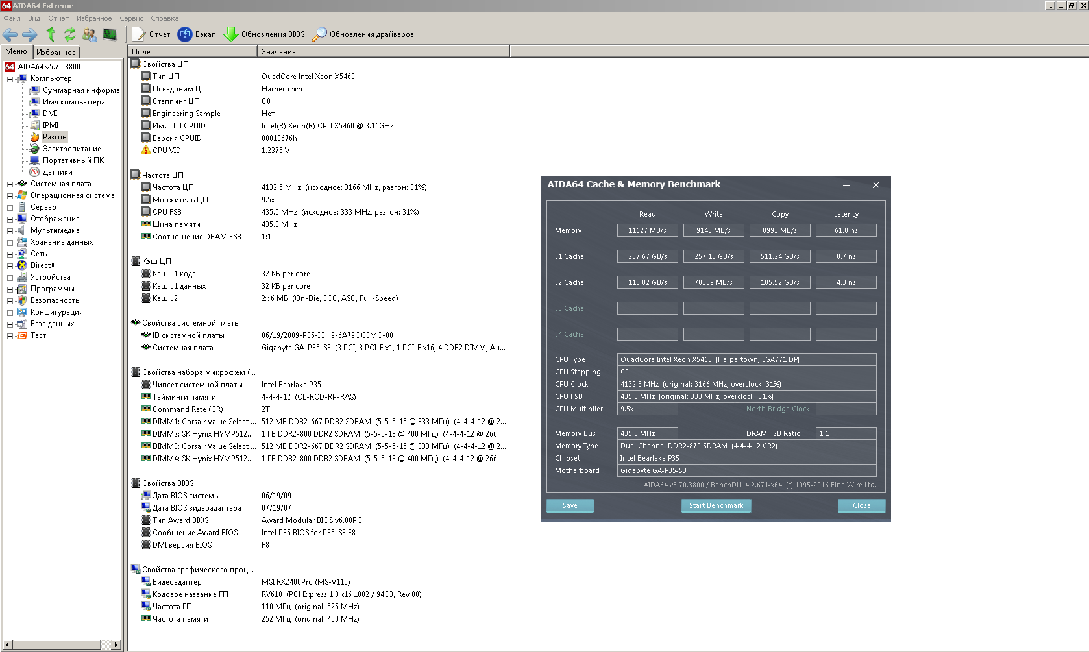Expand the Сеть tree node
Screen dimensions: 1089x652
point(10,254)
